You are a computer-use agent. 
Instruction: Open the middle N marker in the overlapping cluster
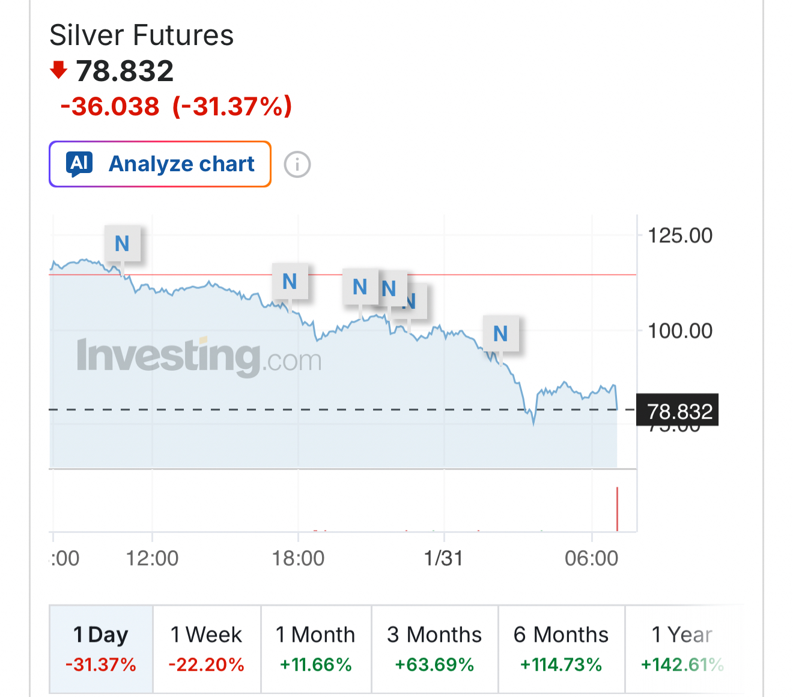point(389,288)
